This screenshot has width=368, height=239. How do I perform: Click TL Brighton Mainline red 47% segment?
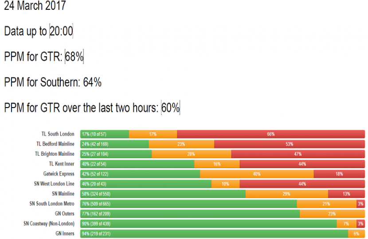tap(298, 154)
